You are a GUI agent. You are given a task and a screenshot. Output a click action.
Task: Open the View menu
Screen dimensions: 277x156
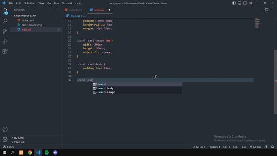pyautogui.click(x=41, y=3)
